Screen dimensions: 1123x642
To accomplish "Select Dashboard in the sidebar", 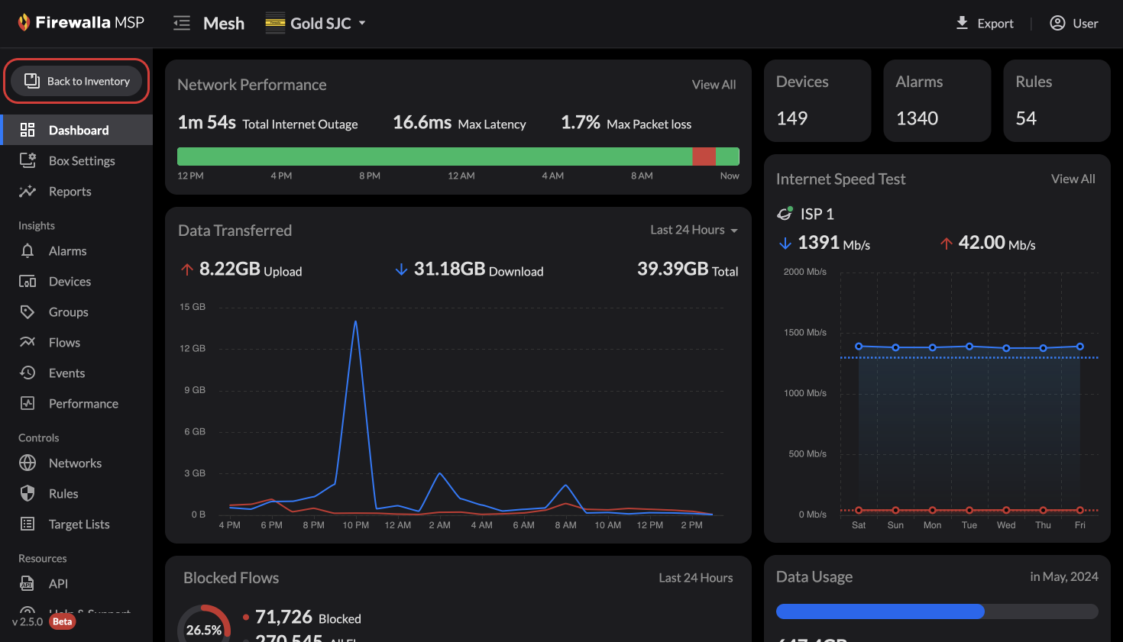I will [76, 130].
